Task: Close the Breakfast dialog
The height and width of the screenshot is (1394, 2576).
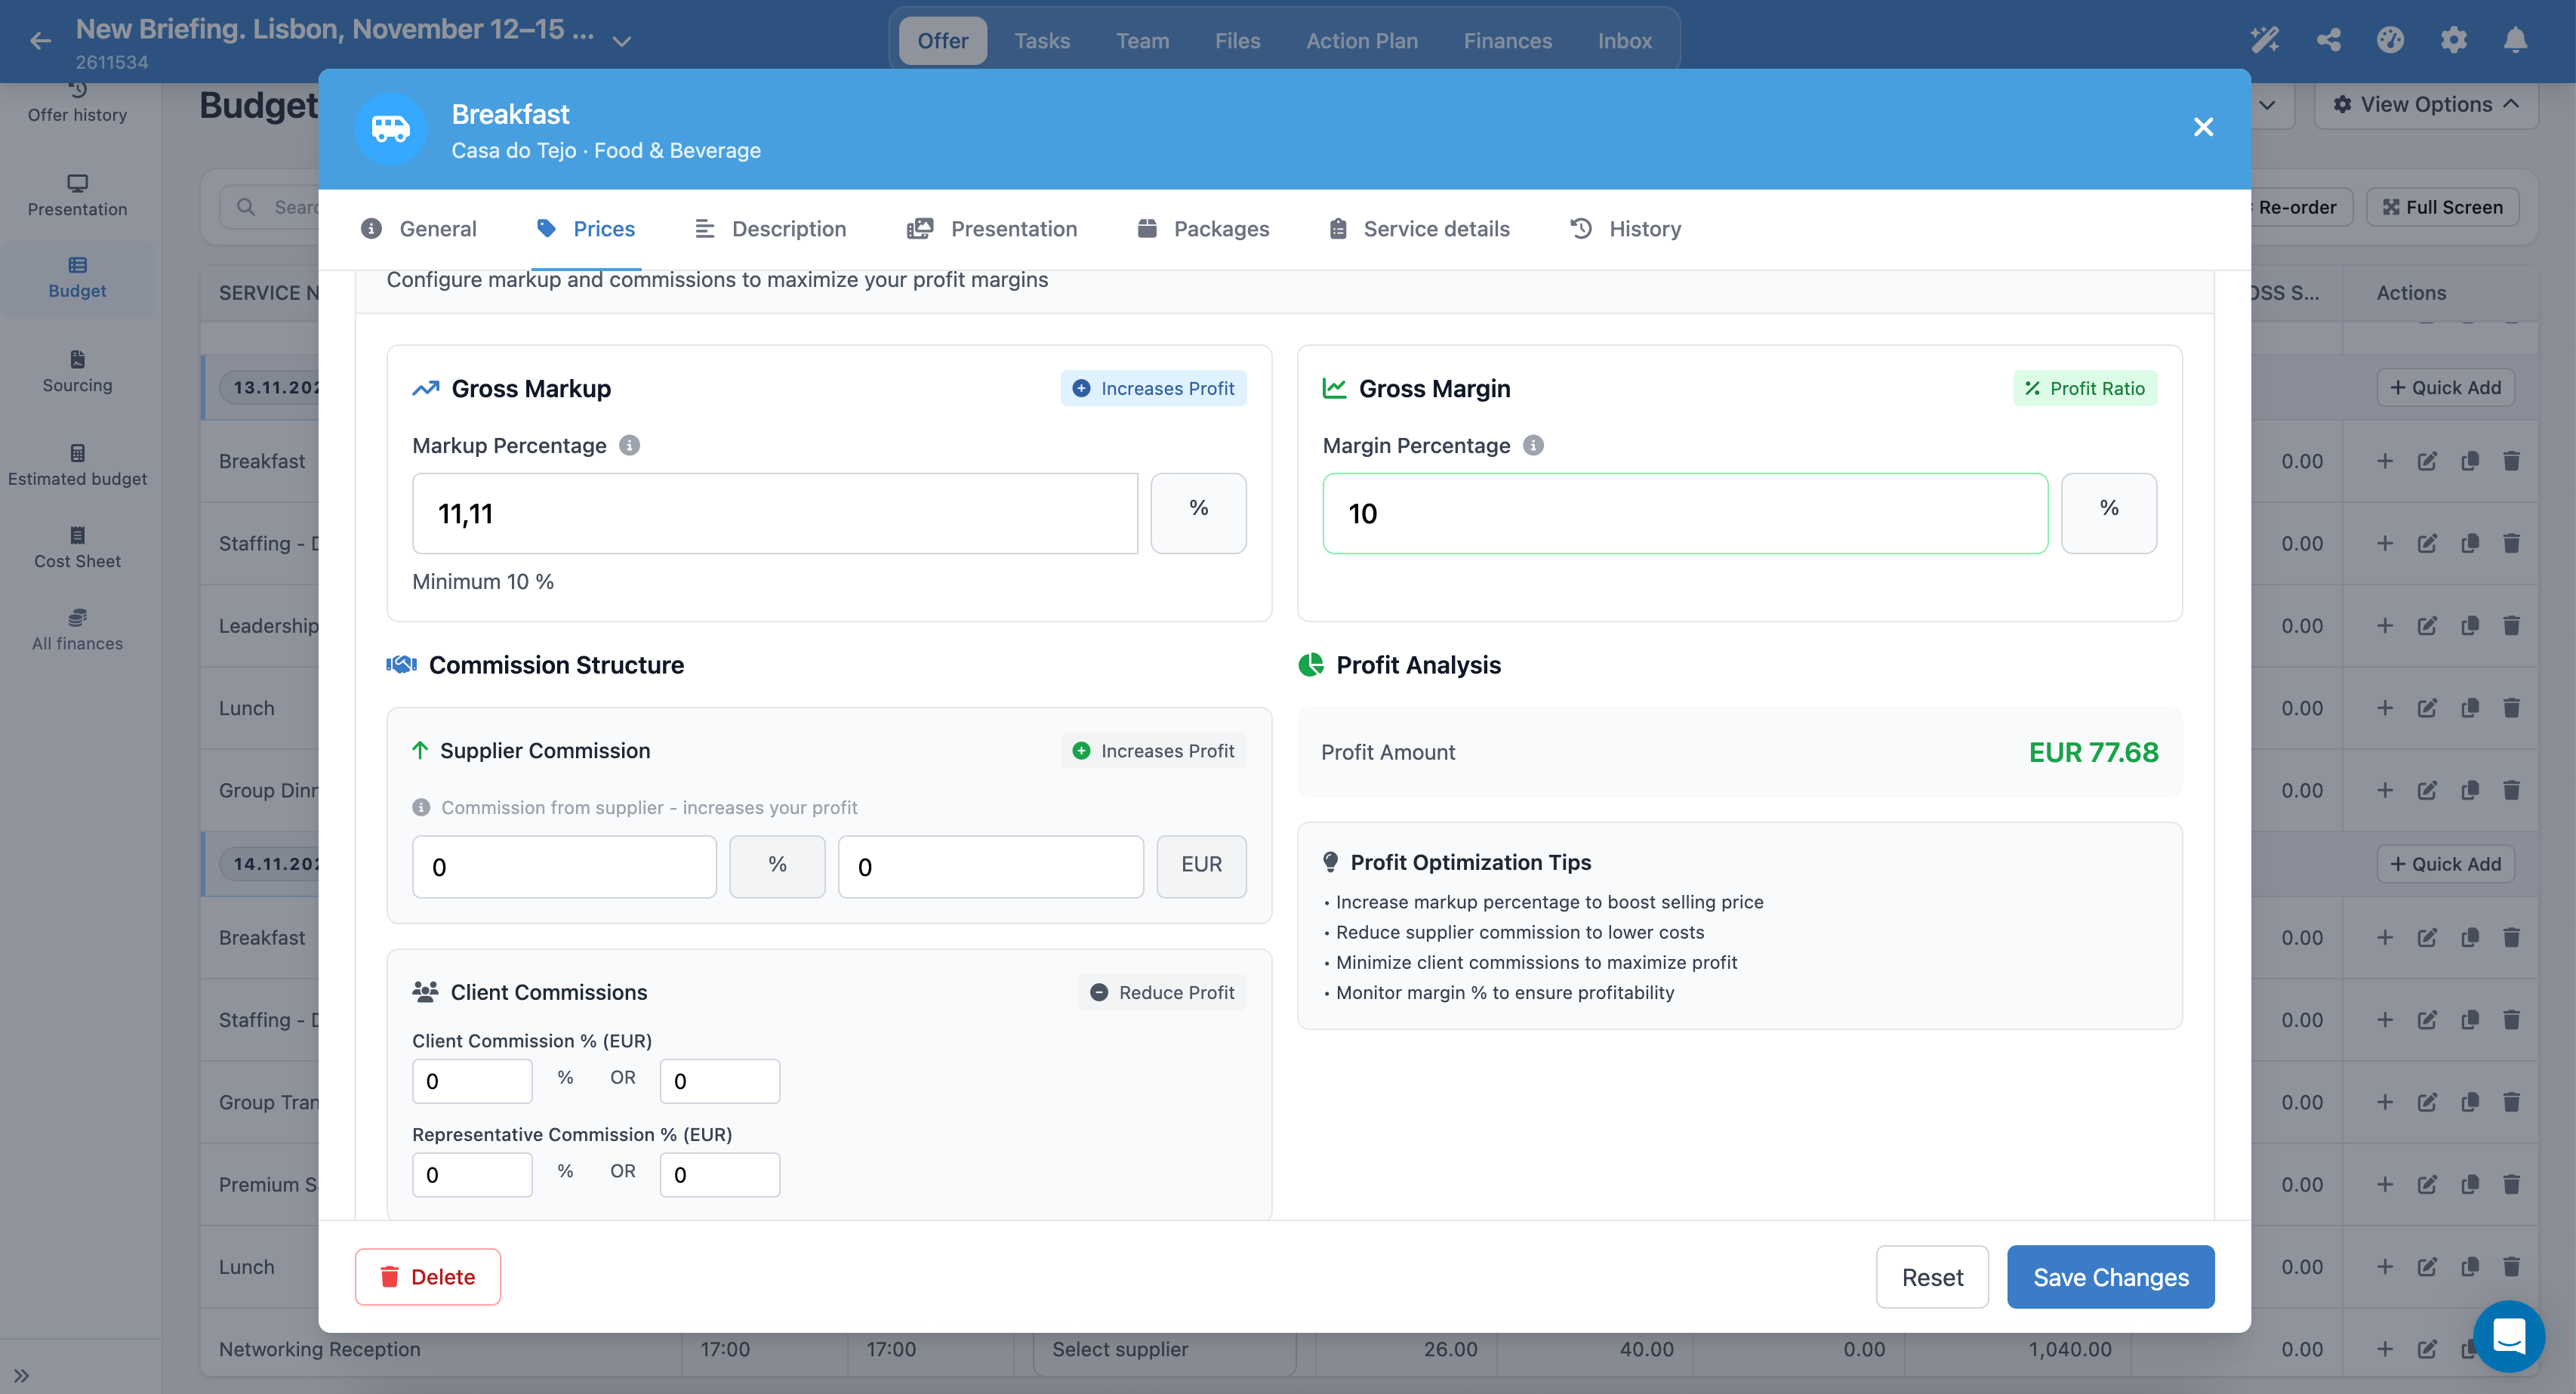Action: [x=2203, y=127]
